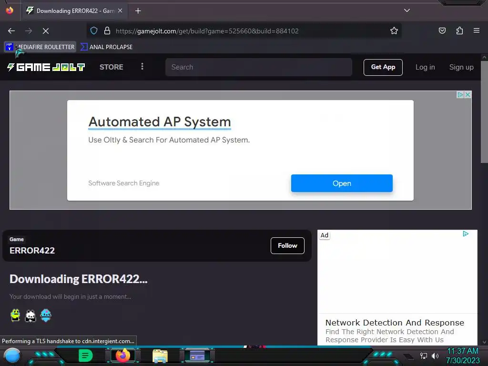Click the blue Open ad button
The height and width of the screenshot is (366, 488).
(x=342, y=183)
